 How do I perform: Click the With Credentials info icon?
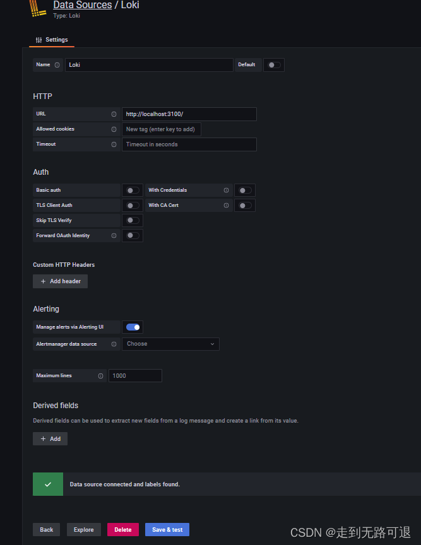click(x=226, y=190)
